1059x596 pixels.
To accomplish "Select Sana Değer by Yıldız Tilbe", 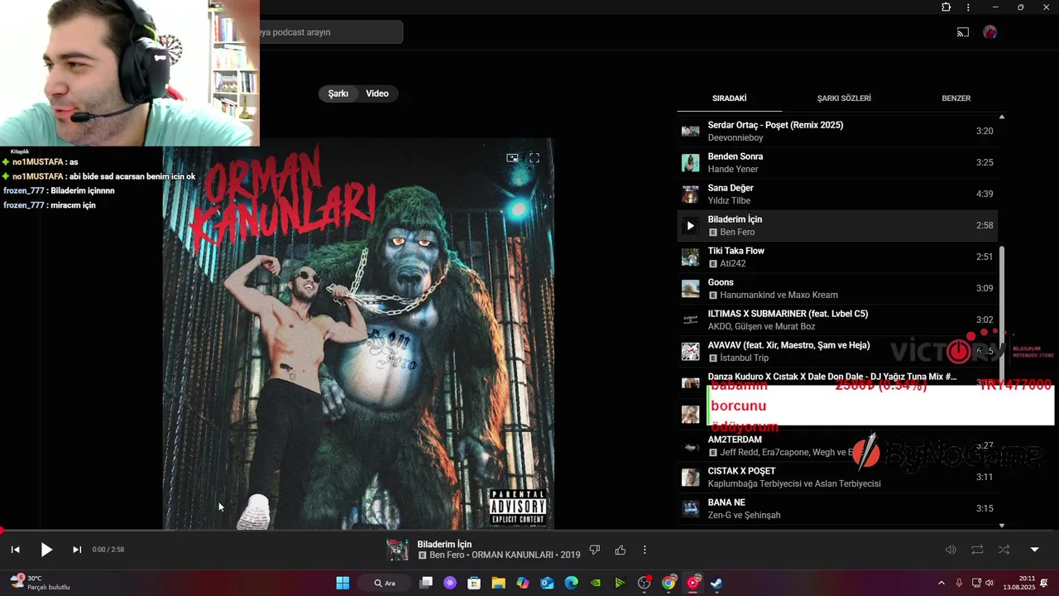I will tap(837, 194).
